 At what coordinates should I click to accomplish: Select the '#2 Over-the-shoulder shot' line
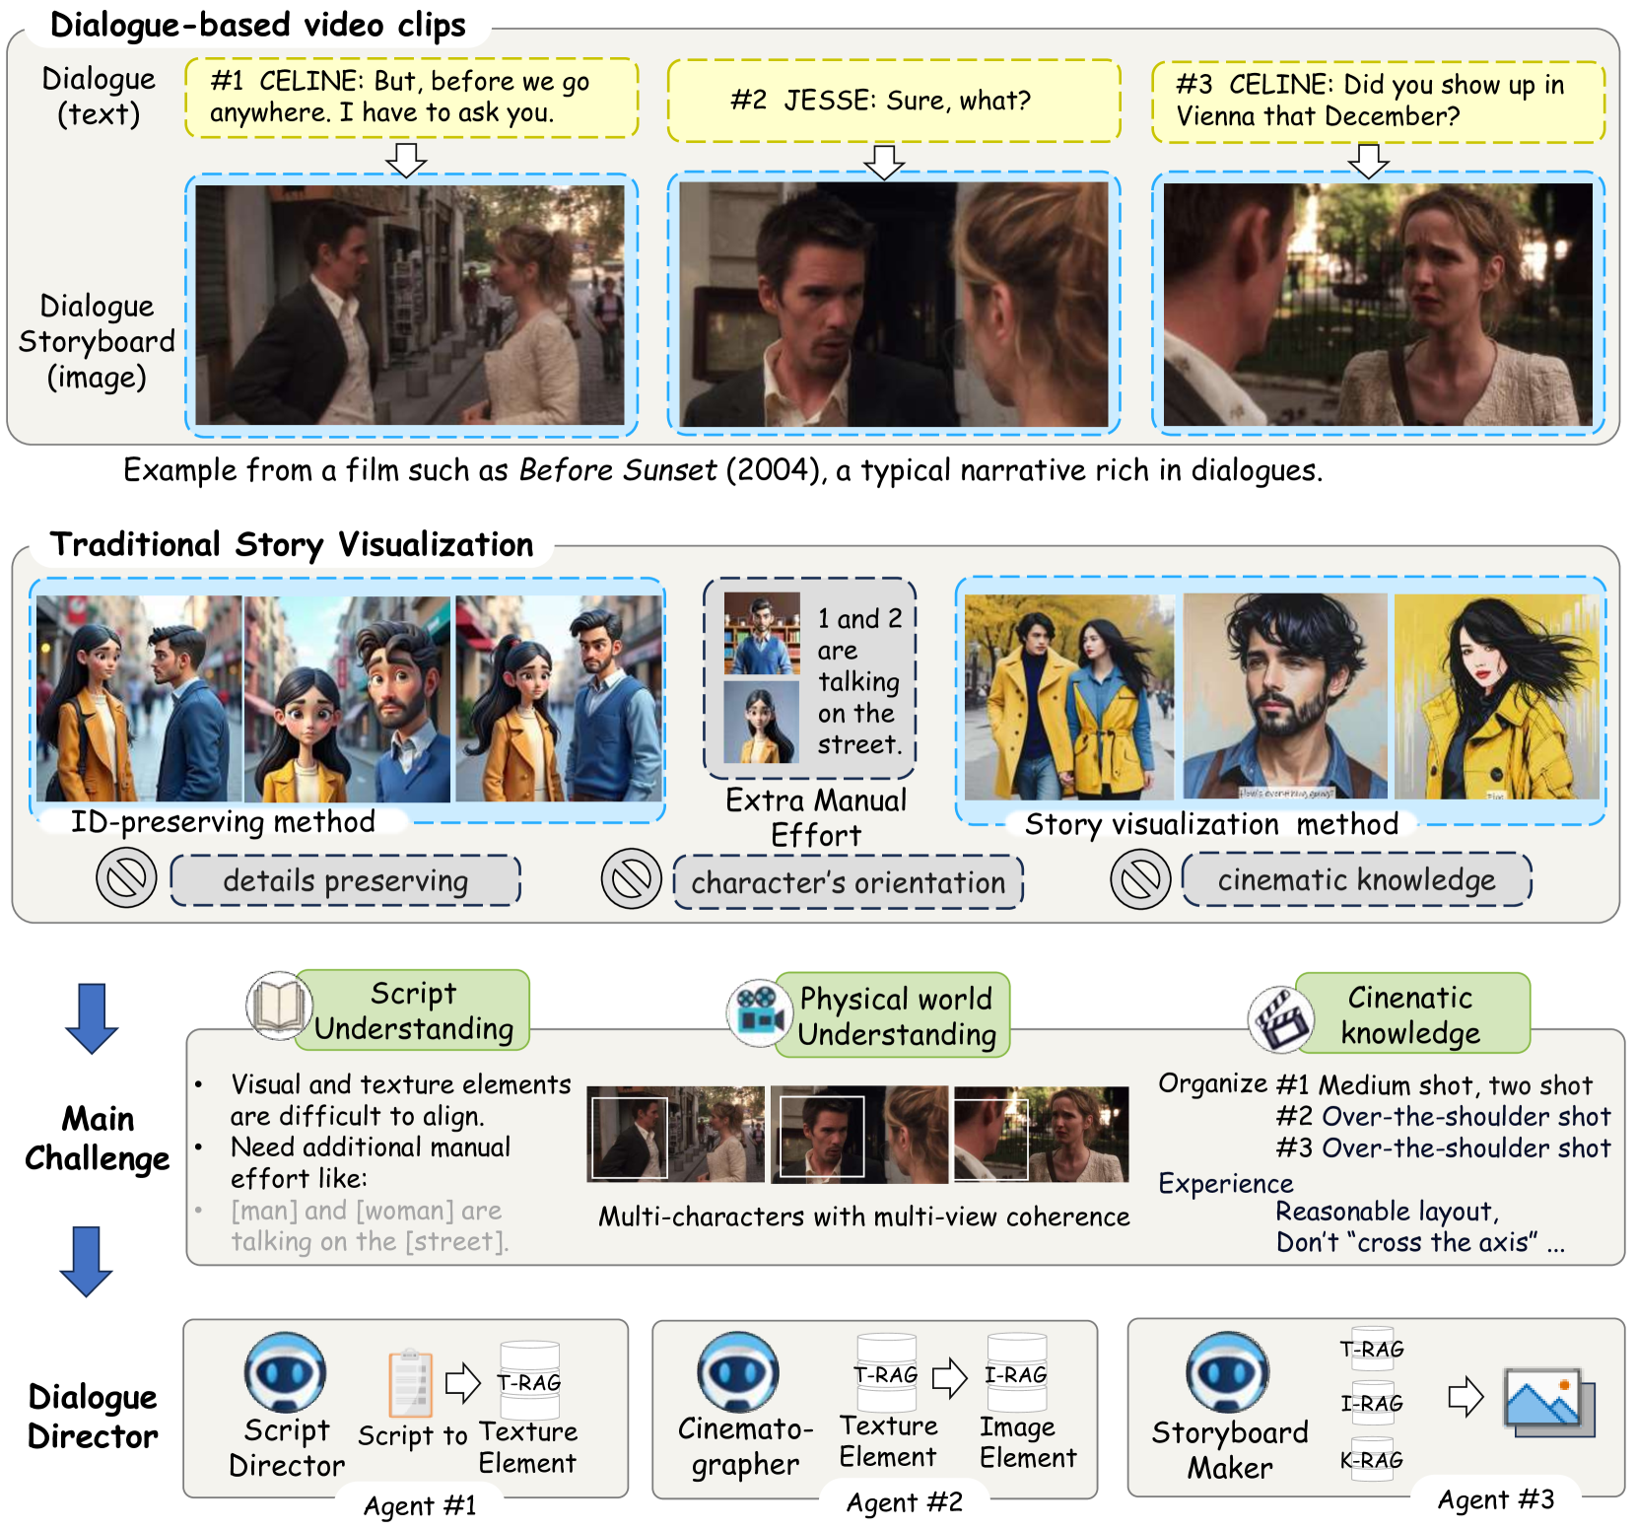click(1444, 1117)
